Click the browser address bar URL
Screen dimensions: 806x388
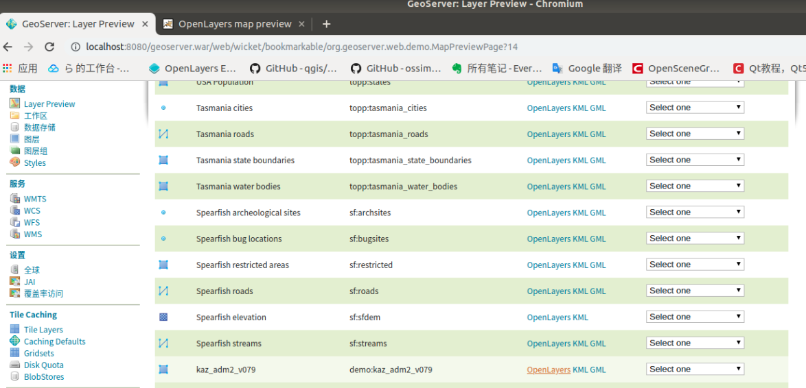pyautogui.click(x=302, y=47)
